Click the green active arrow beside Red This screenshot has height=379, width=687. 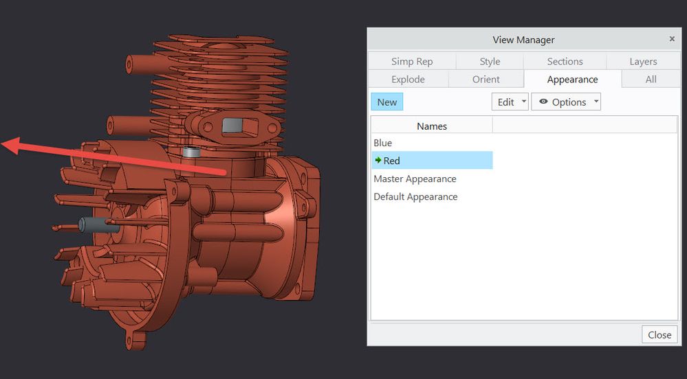(378, 161)
